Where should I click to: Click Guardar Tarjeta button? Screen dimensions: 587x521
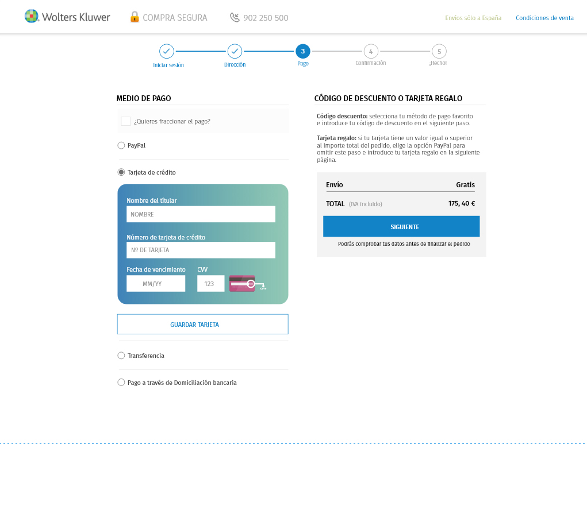(202, 324)
